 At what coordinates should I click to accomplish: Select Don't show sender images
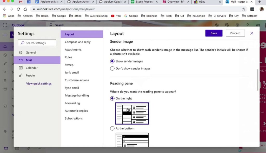(112, 68)
